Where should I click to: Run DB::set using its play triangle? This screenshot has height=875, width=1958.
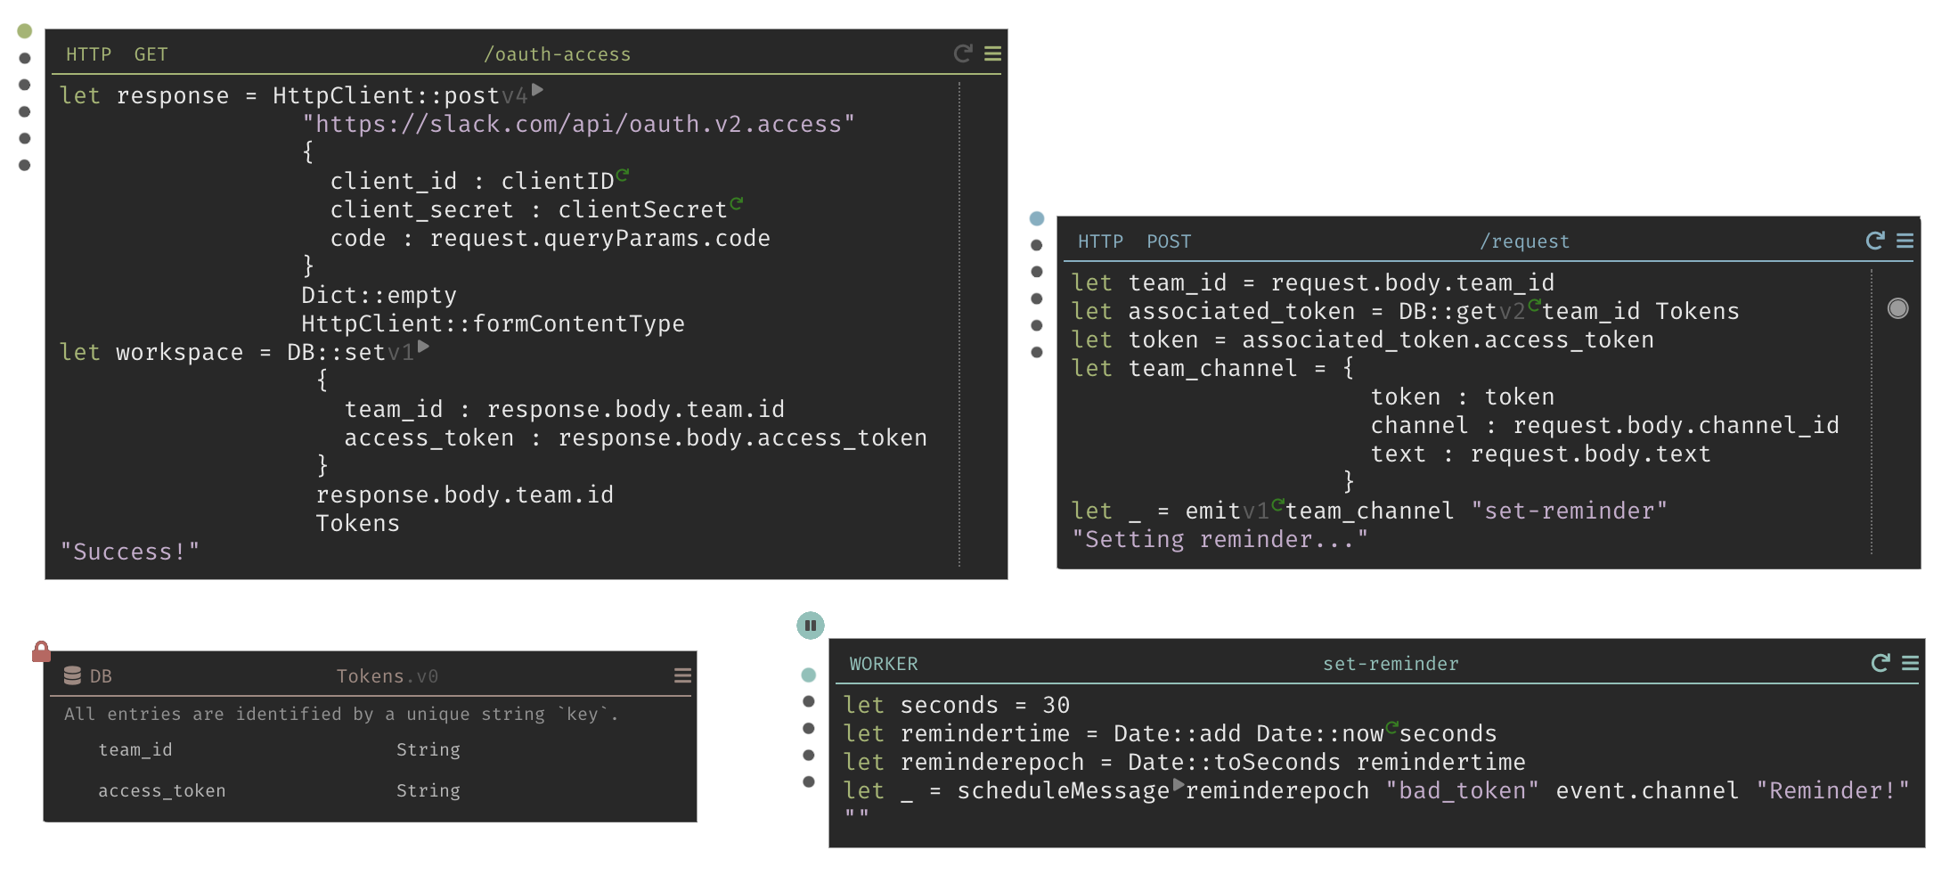coord(423,347)
